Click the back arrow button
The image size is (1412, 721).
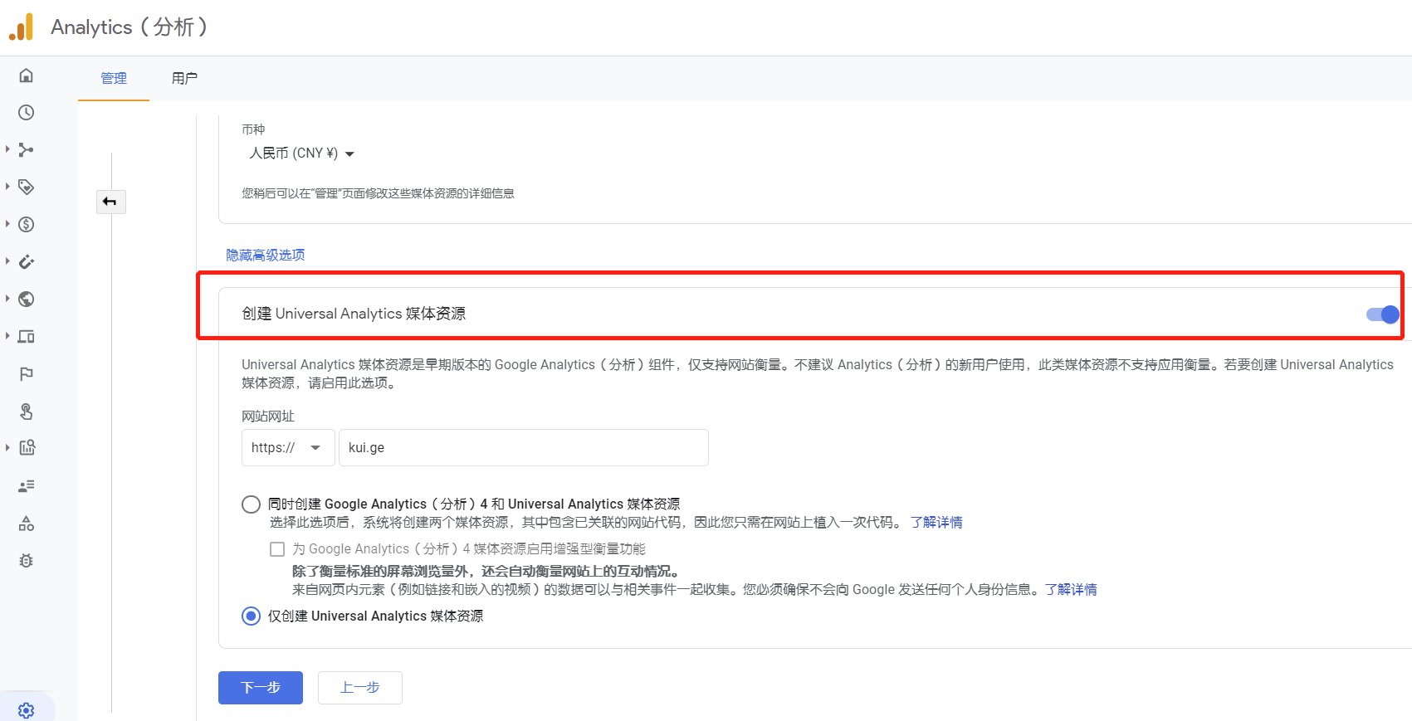110,202
